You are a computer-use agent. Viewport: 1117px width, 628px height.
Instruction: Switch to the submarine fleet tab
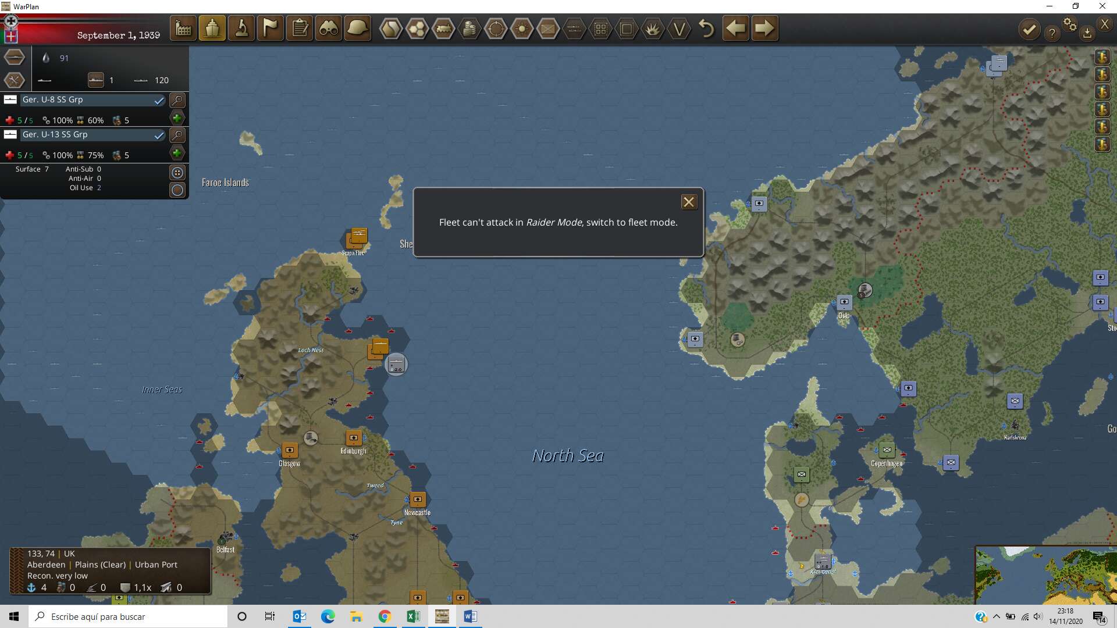[x=15, y=57]
